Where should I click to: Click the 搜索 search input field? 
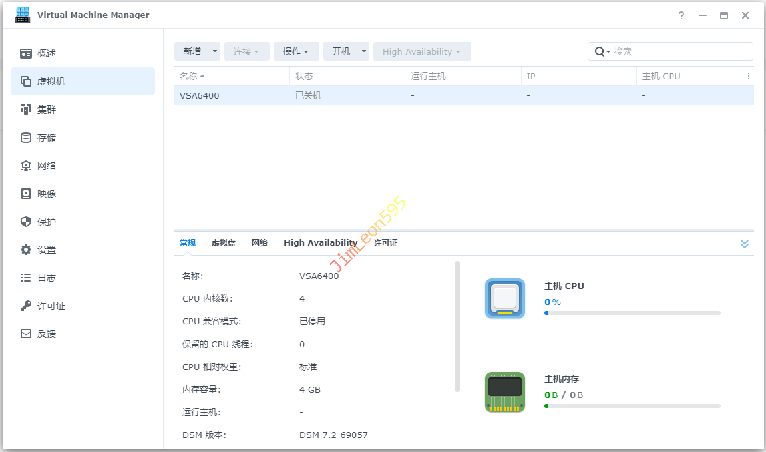click(681, 51)
